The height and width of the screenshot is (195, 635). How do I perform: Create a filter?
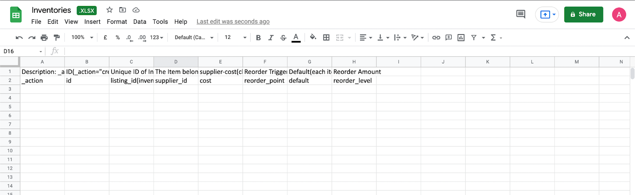point(473,38)
